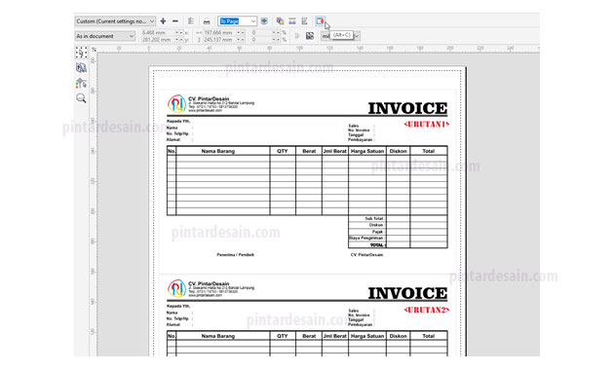Open the To Page zoom dropdown
The height and width of the screenshot is (370, 614).
click(x=237, y=21)
